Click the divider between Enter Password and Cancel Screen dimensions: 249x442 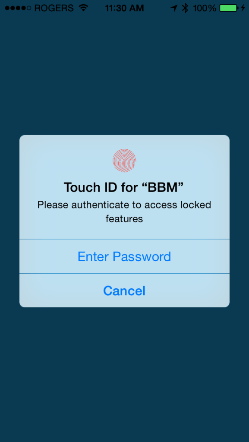124,273
